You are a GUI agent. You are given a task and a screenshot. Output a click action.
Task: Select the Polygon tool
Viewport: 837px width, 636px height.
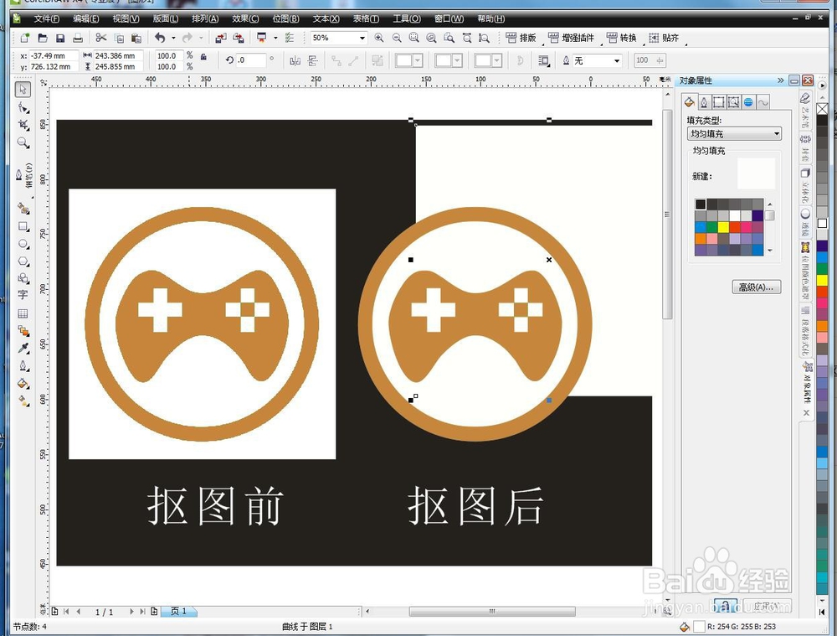23,261
